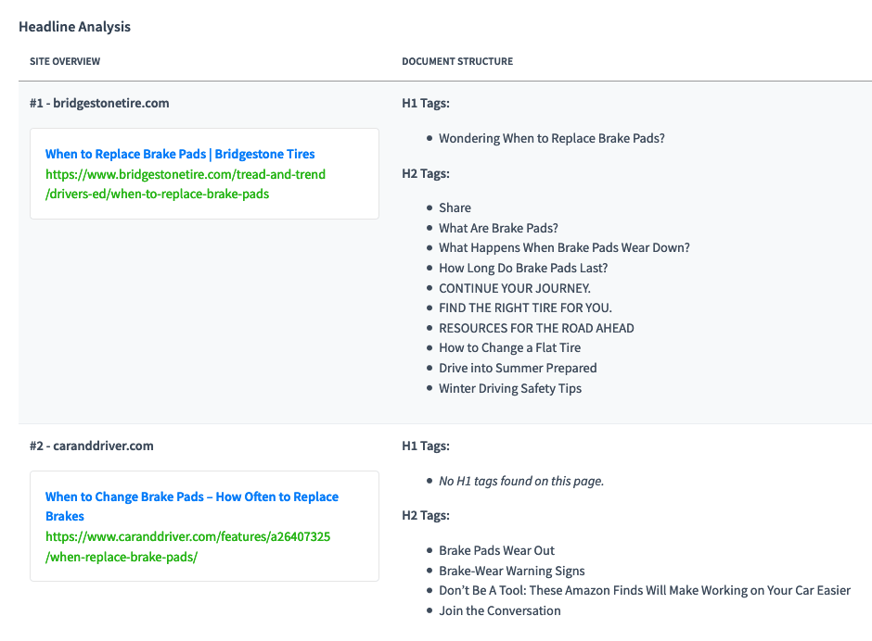This screenshot has width=872, height=641.
Task: Click 'H2 Tags:' label under caranddriver.com
Action: (x=426, y=515)
